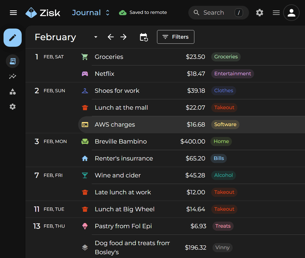The width and height of the screenshot is (305, 258).
Task: Select Takeout chip on Late lunch at work
Action: coord(224,192)
